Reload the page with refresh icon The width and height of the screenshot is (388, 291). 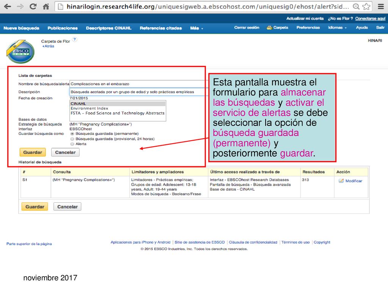point(33,6)
